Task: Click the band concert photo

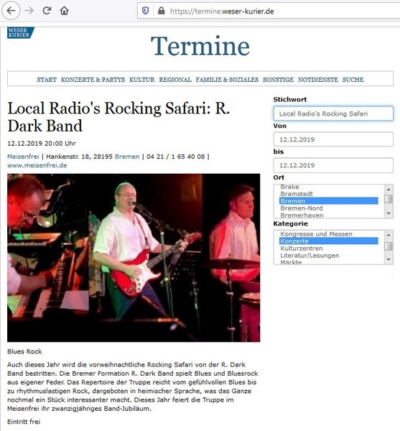Action: tap(134, 258)
